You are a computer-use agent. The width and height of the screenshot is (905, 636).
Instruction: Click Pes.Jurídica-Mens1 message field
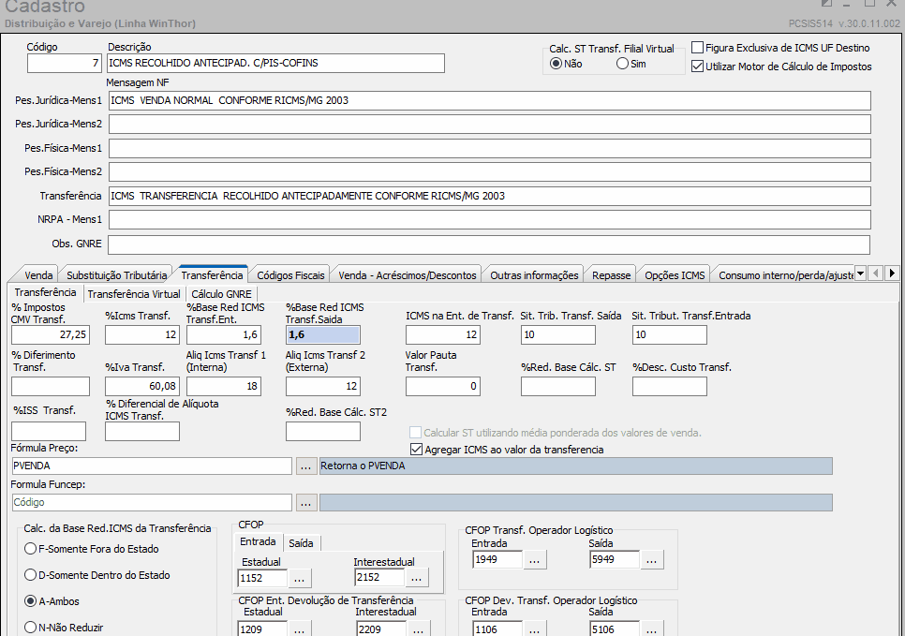[489, 100]
